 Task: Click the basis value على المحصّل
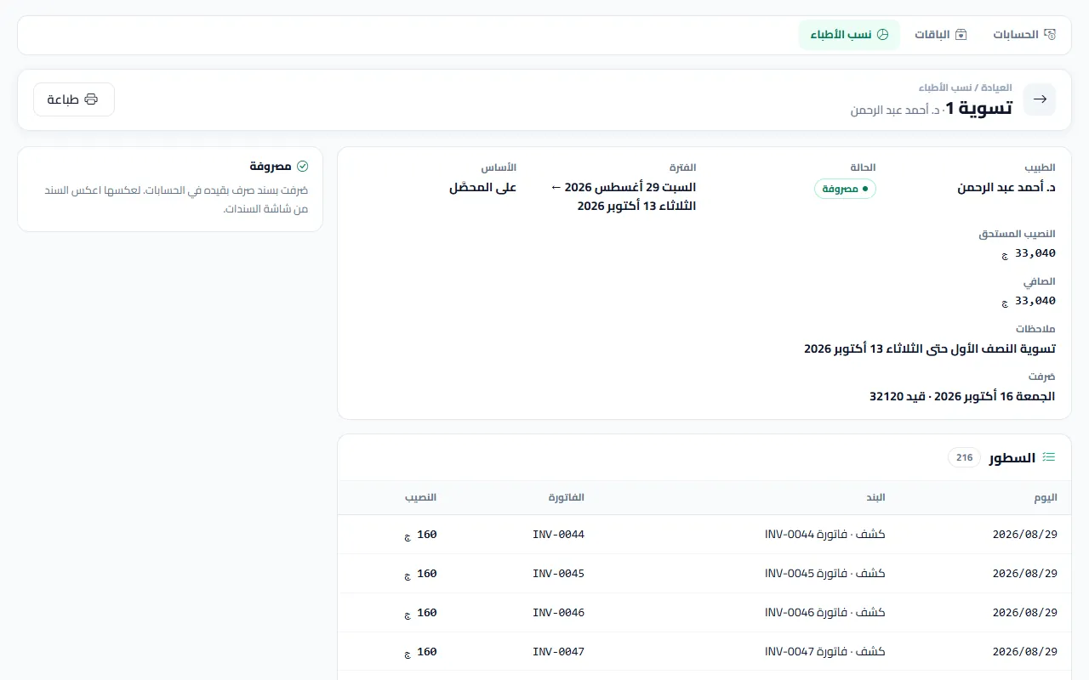[x=482, y=188]
